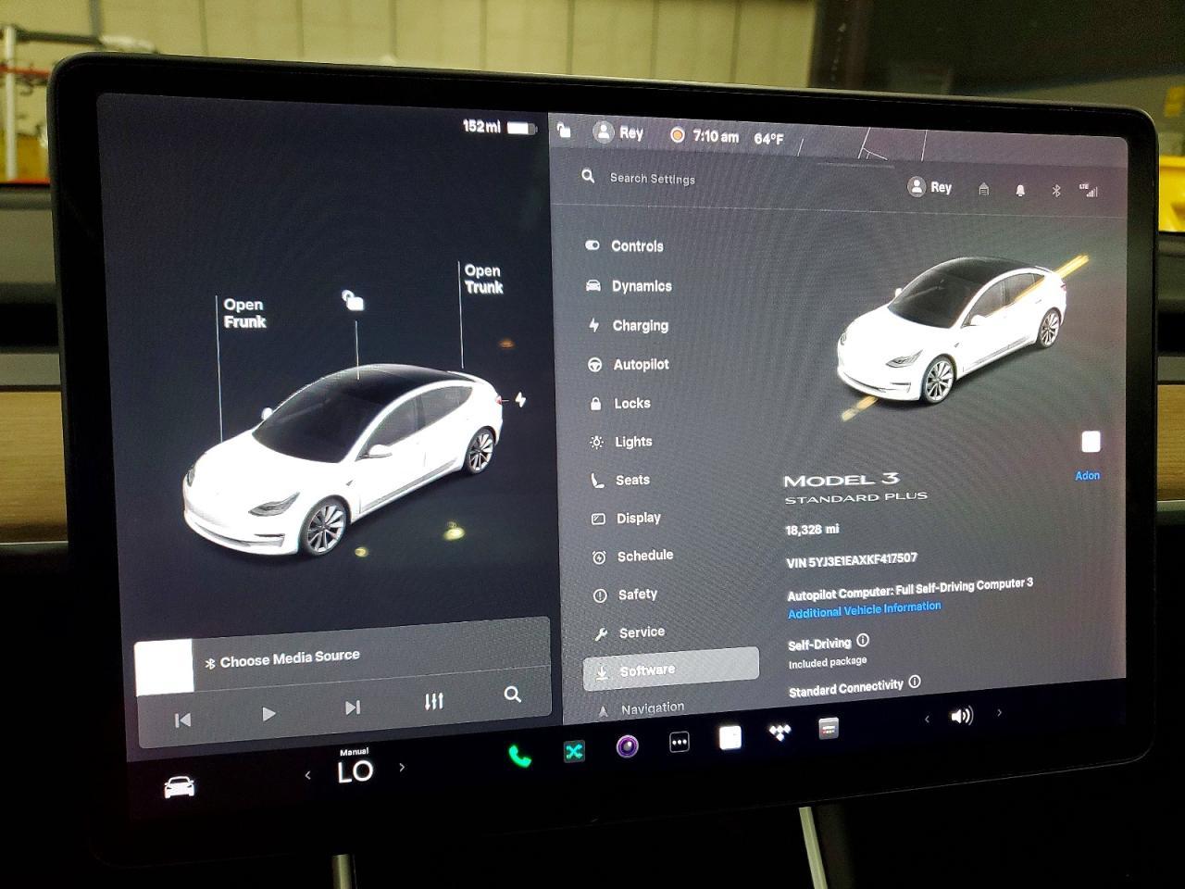Skip to the next track
This screenshot has width=1185, height=889.
tap(352, 707)
